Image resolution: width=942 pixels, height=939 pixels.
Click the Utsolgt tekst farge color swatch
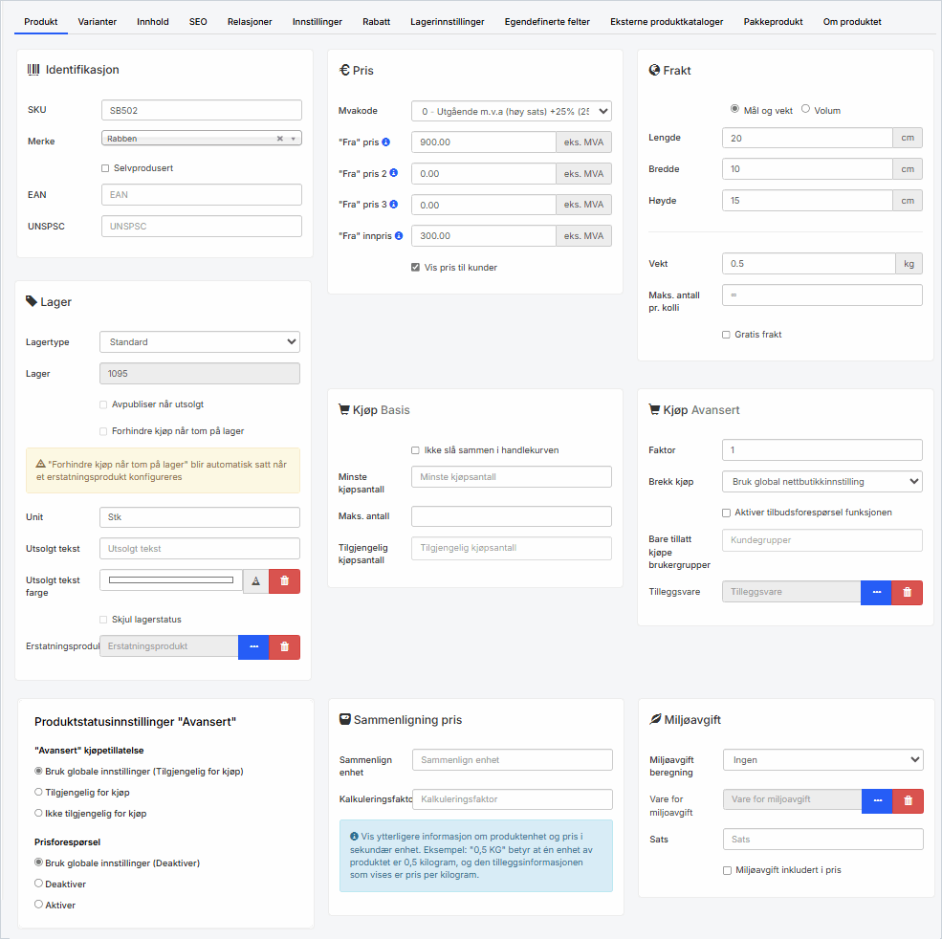coord(171,580)
